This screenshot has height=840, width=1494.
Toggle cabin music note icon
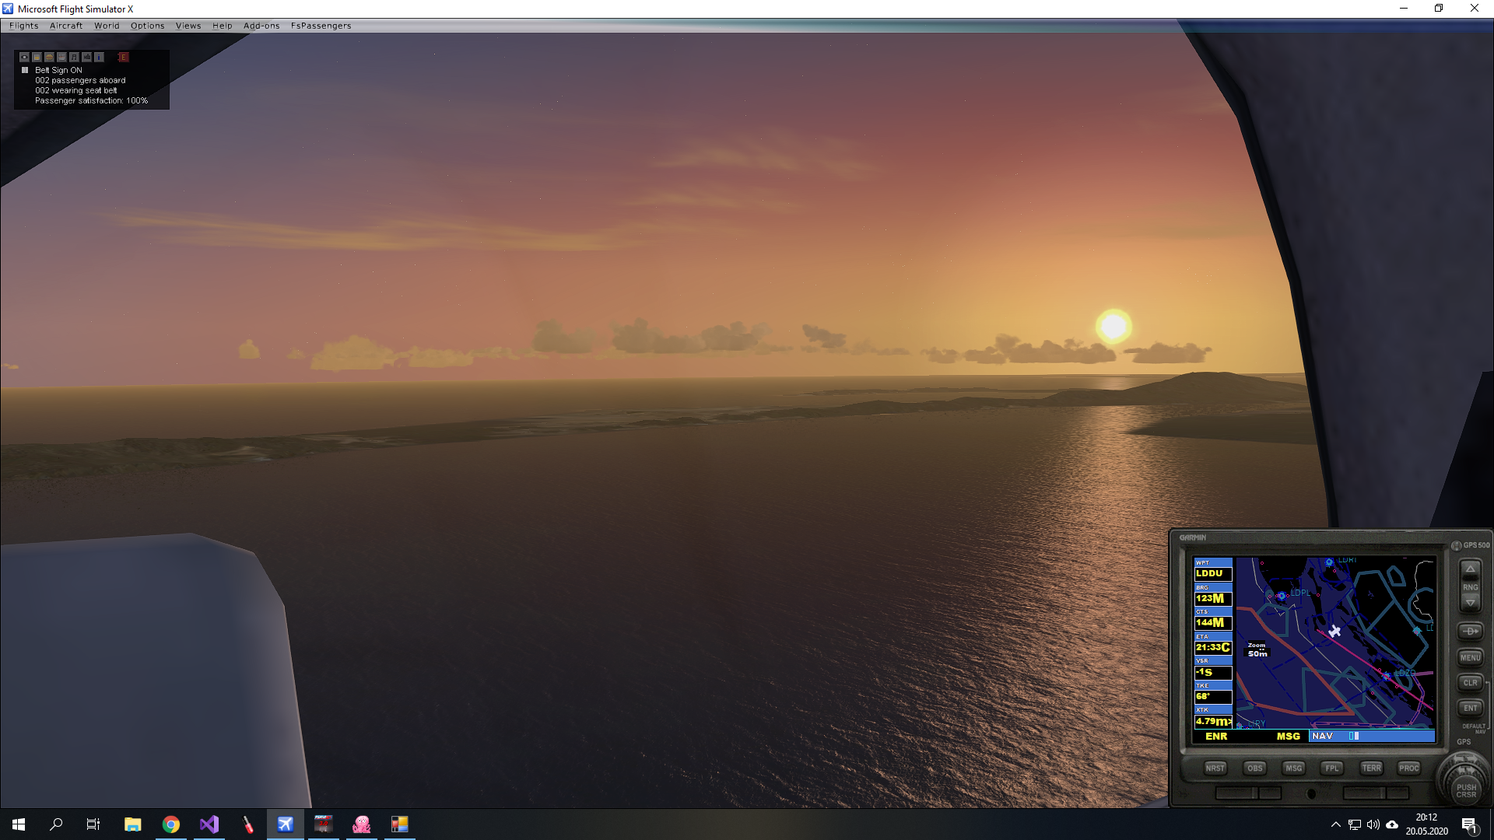(74, 57)
